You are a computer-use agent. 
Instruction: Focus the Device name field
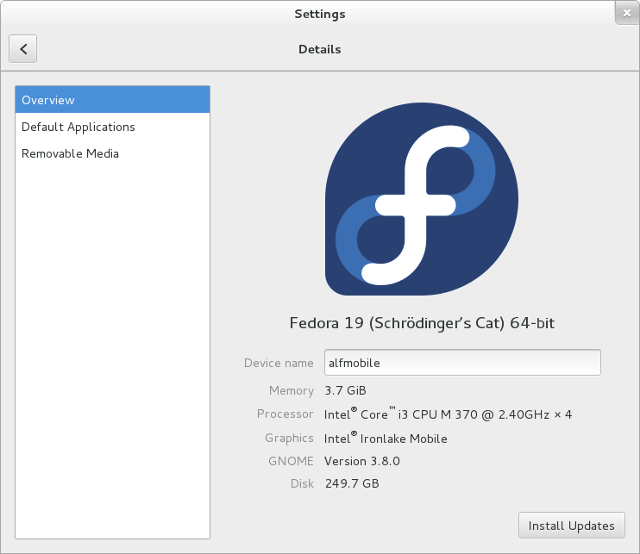pyautogui.click(x=462, y=363)
